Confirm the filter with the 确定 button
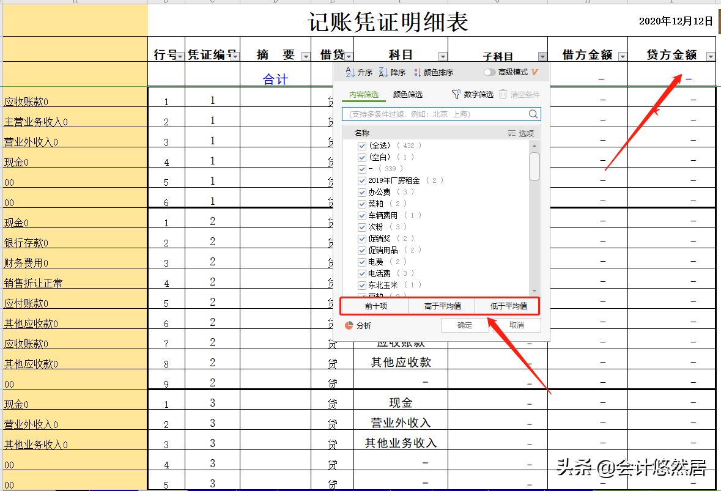The width and height of the screenshot is (721, 491). click(466, 325)
